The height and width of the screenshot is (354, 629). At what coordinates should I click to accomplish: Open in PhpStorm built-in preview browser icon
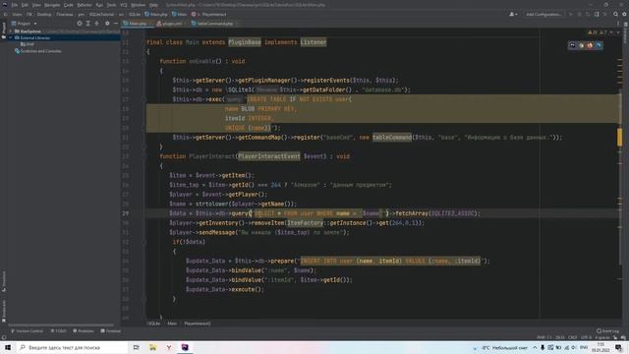572,45
